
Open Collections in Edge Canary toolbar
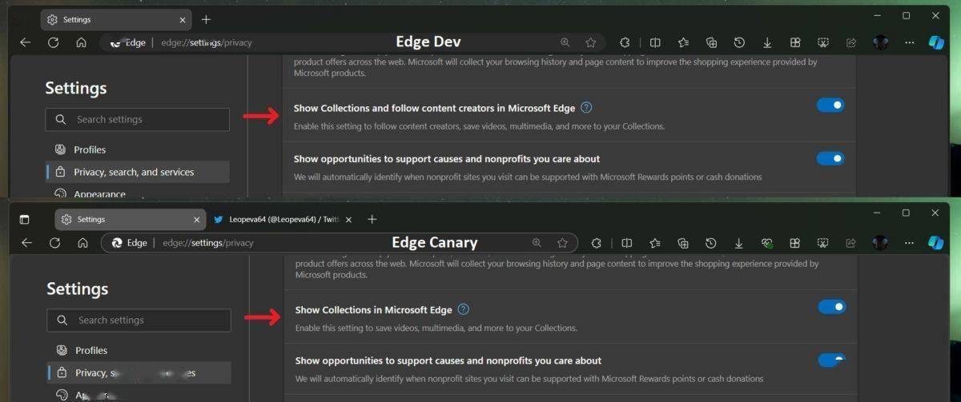point(683,242)
